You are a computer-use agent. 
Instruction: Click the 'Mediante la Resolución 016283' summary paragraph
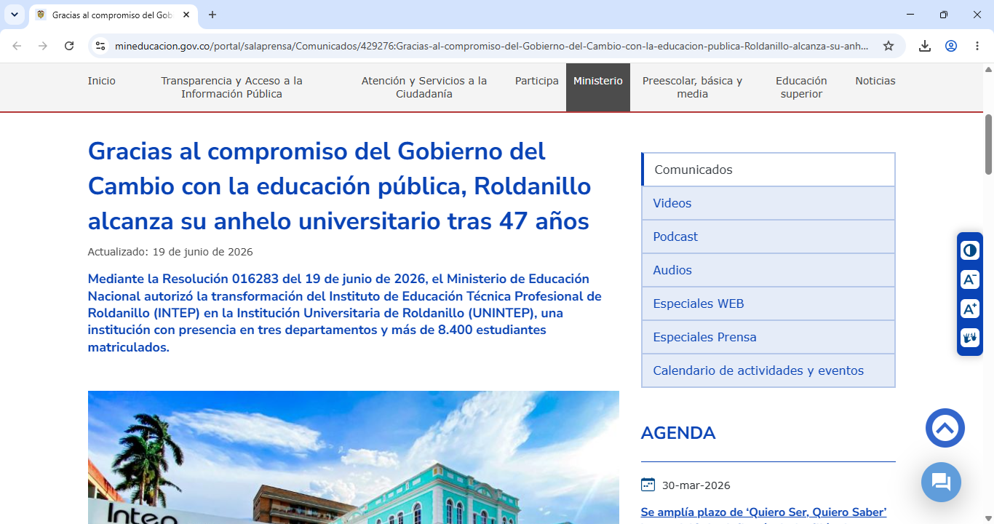pos(345,313)
